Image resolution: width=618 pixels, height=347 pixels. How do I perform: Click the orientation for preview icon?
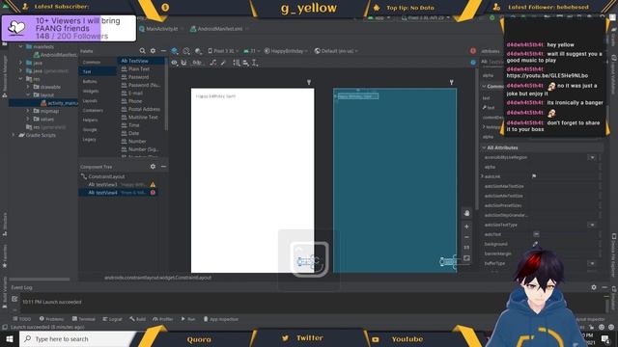[x=186, y=51]
